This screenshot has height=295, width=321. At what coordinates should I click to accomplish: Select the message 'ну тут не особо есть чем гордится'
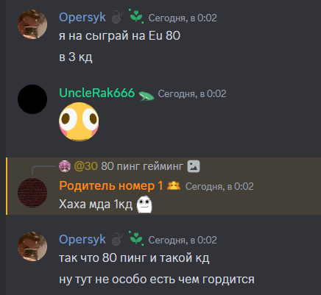pyautogui.click(x=157, y=280)
